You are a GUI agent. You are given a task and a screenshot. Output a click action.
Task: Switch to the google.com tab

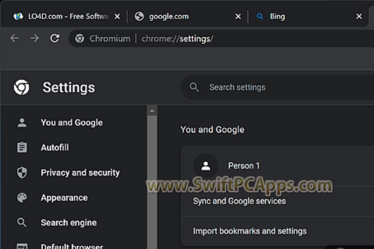[187, 16]
